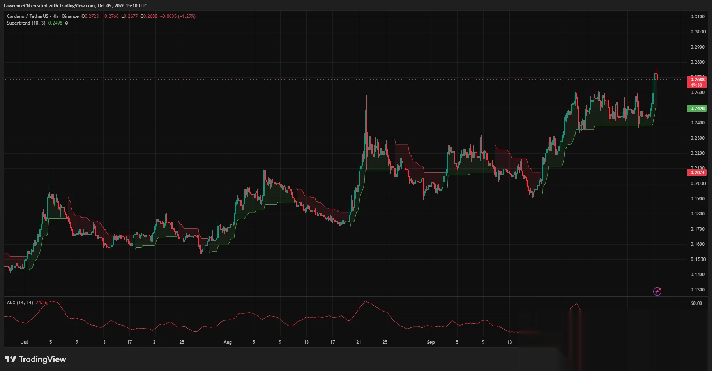The width and height of the screenshot is (712, 371).
Task: Click the Sep label on time axis
Action: click(x=431, y=342)
